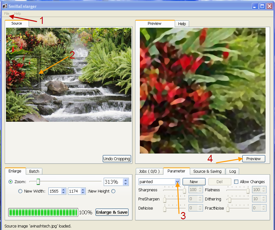Maximize the SmillaEnlarger window
This screenshot has width=275, height=230.
point(262,6)
